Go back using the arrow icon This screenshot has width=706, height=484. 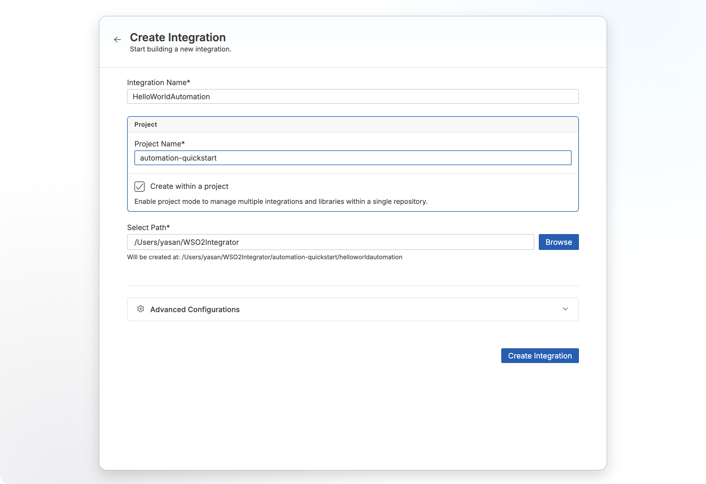click(117, 40)
